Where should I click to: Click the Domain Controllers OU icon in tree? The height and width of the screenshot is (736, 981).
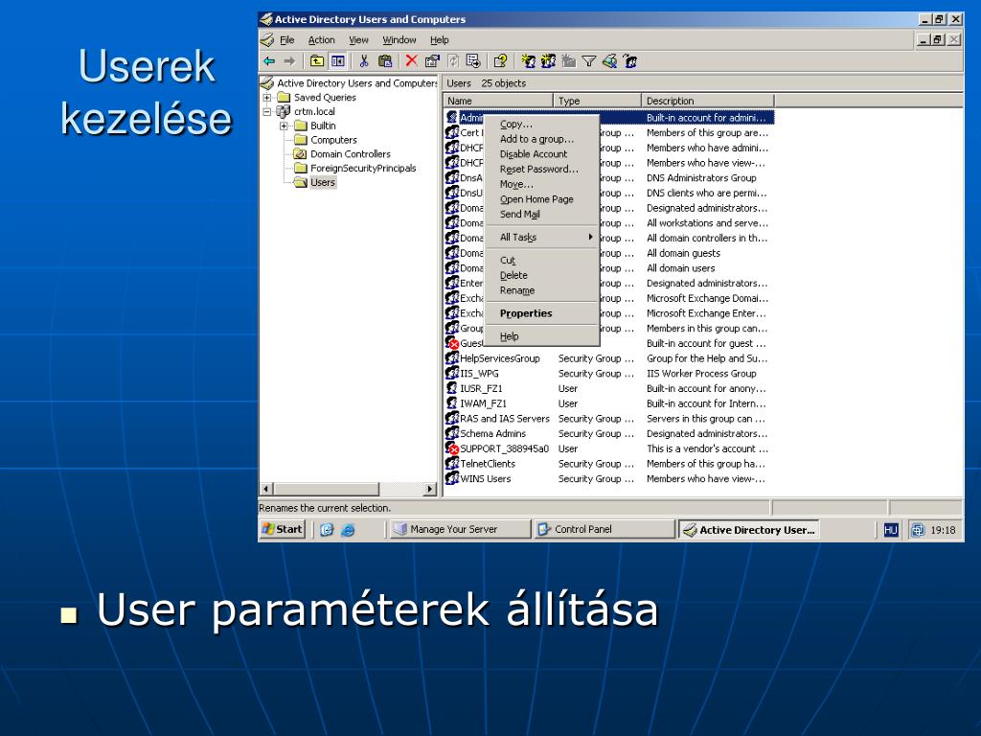(x=300, y=154)
